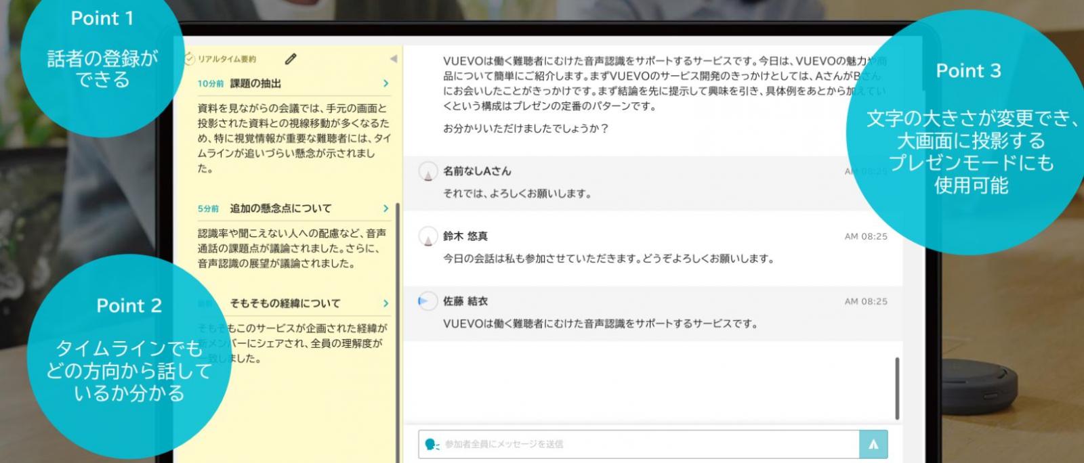Image resolution: width=1084 pixels, height=463 pixels.
Task: Expand the 追加の懸念点について summary section
Action: click(x=385, y=208)
